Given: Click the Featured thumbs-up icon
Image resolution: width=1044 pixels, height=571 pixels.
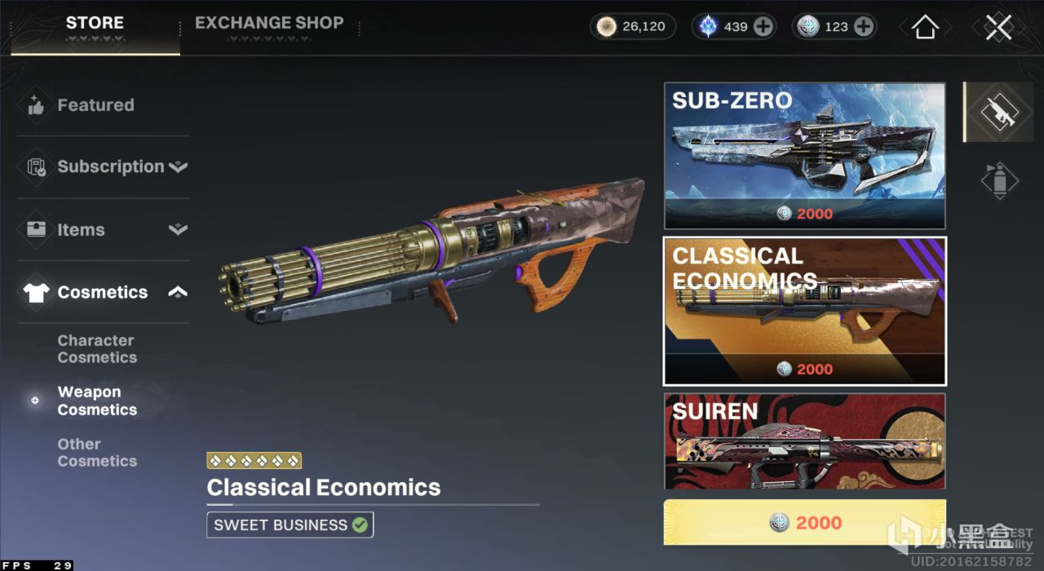Looking at the screenshot, I should 36,105.
